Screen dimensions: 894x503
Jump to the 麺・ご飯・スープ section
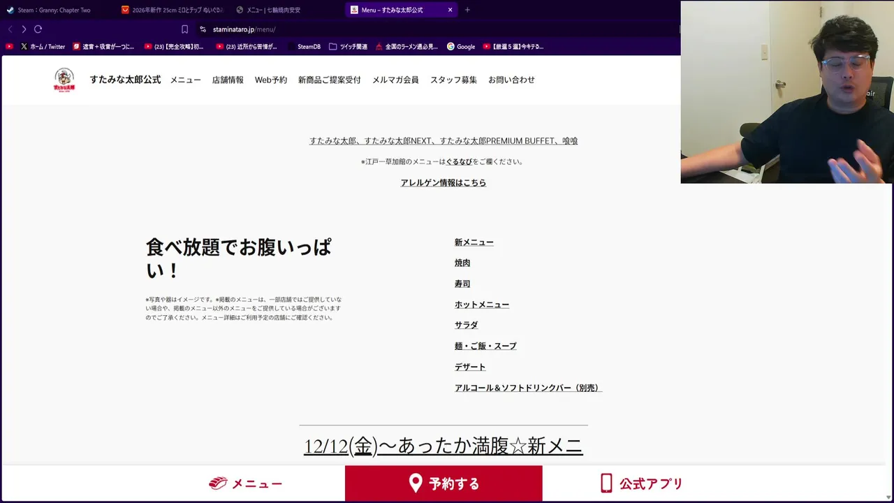pyautogui.click(x=485, y=346)
